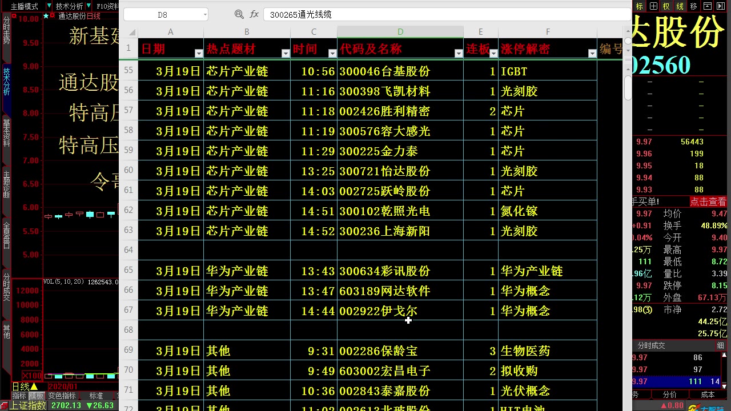Open the 连板 column filter dropdown
Screen dimensions: 731x411
[493, 53]
